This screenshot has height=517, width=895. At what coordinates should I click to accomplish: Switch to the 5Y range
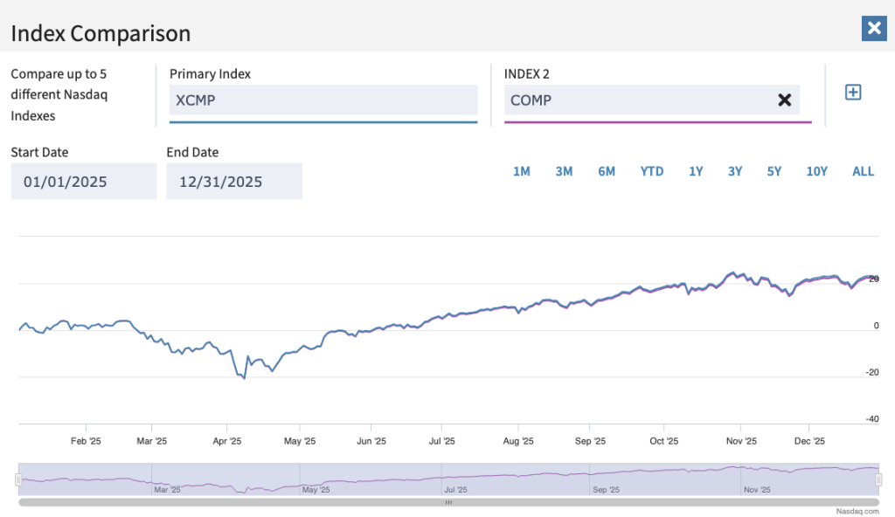point(774,171)
